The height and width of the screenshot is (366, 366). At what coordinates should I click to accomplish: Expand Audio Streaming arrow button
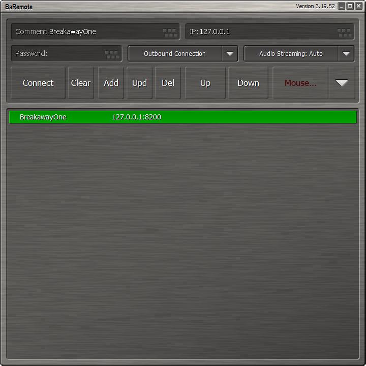click(346, 54)
